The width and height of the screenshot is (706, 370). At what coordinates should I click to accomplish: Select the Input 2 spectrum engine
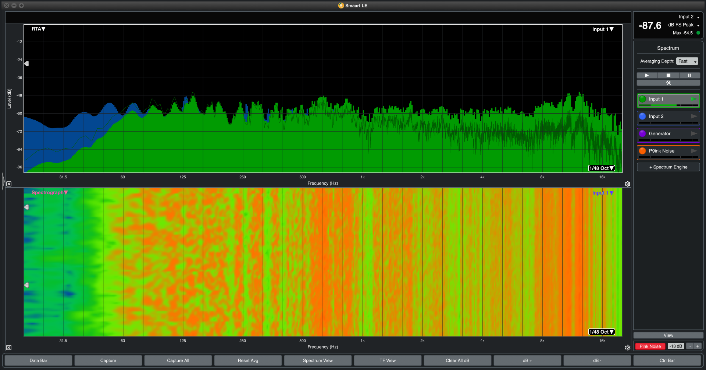(668, 118)
